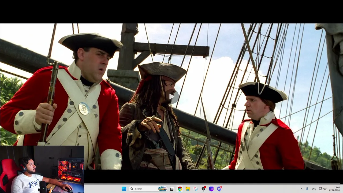
Task: Switch to Google Chrome on the taskbar
Action: (x=180, y=189)
